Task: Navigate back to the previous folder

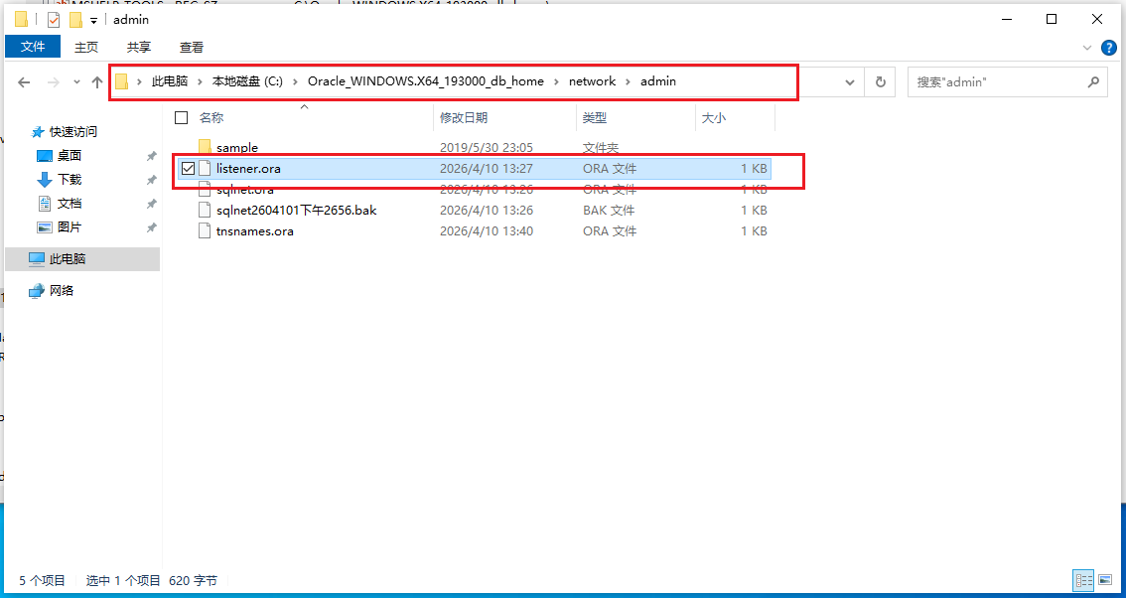Action: (x=24, y=82)
